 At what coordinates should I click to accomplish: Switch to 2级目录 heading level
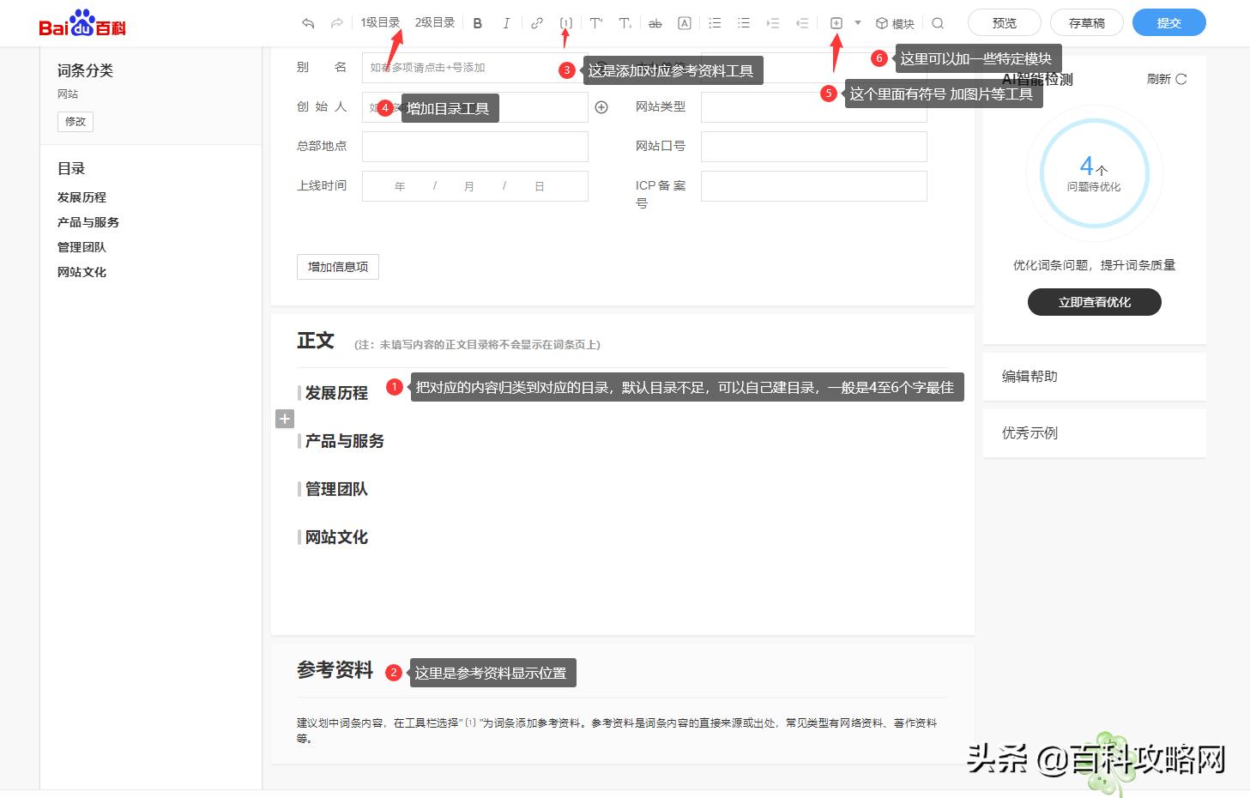click(x=435, y=22)
